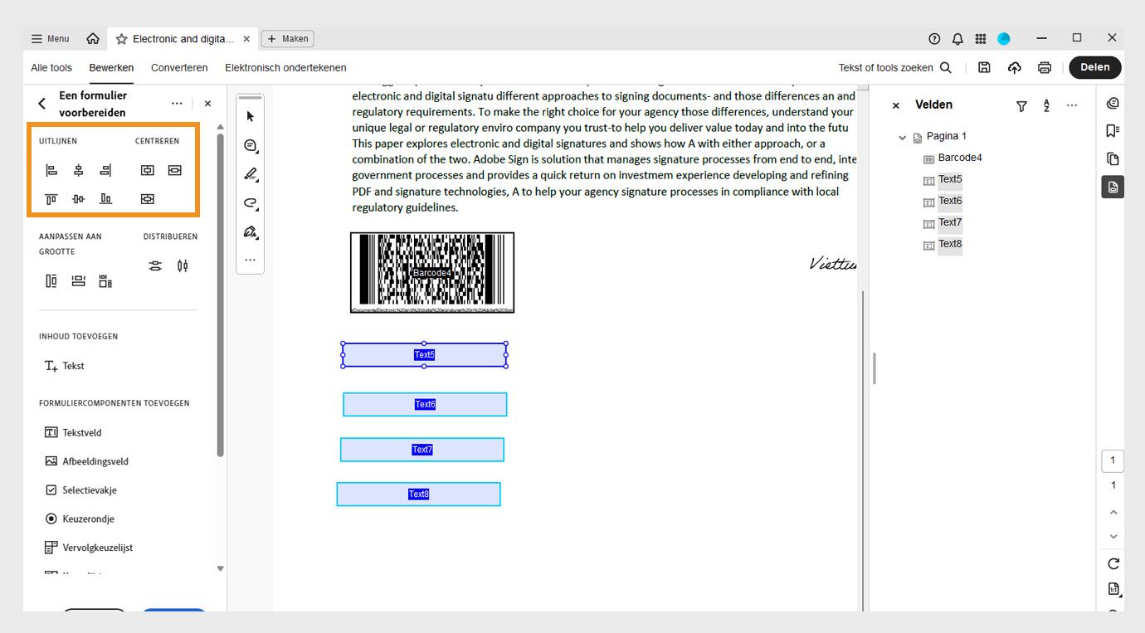Open Een formulier voorbereiden options menu
The image size is (1145, 633).
pyautogui.click(x=177, y=104)
